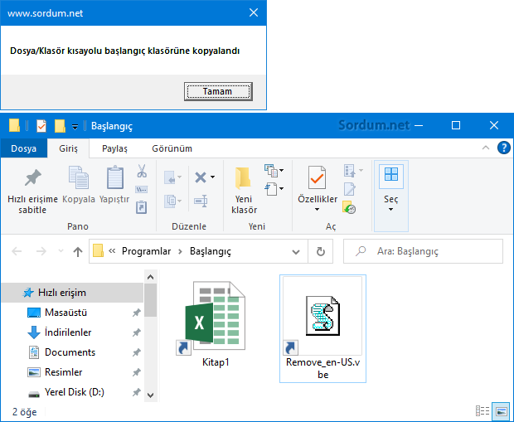
Task: Click the properties icon in quick access toolbar
Action: [41, 126]
